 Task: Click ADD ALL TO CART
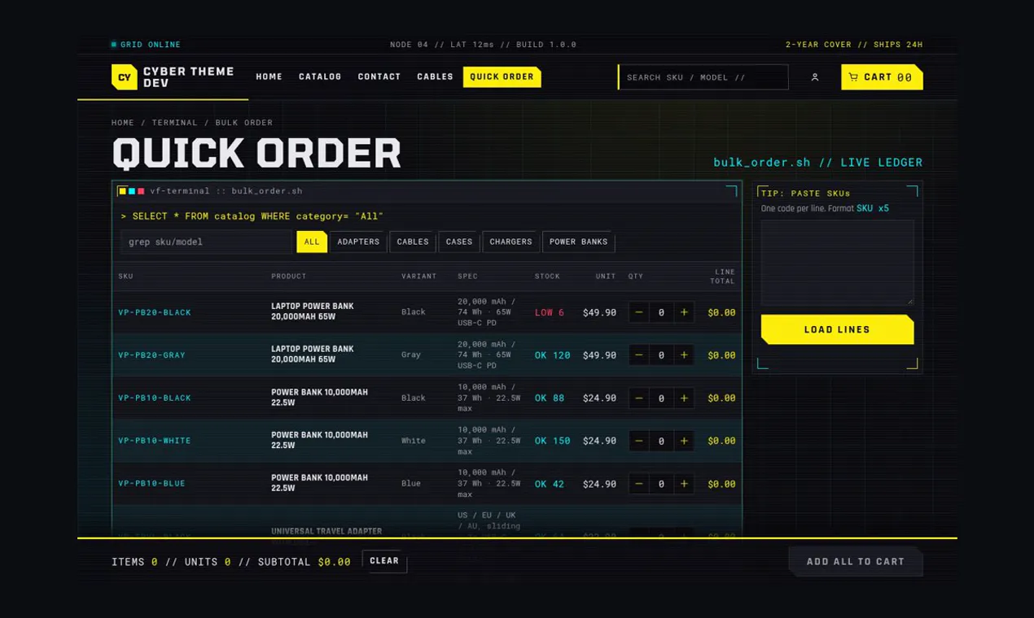(856, 562)
